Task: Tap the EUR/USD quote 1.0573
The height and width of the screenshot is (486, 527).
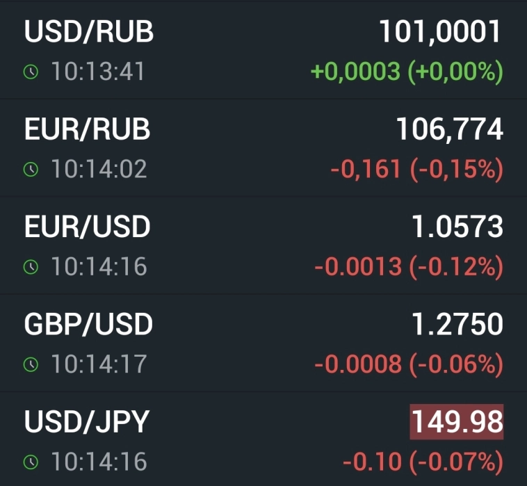Action: pyautogui.click(x=457, y=227)
